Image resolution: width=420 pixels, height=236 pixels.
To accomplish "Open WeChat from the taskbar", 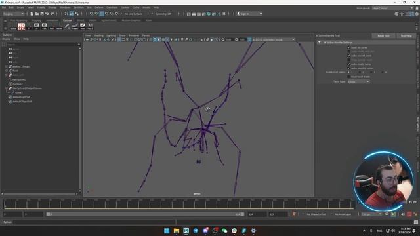I will [x=224, y=231].
